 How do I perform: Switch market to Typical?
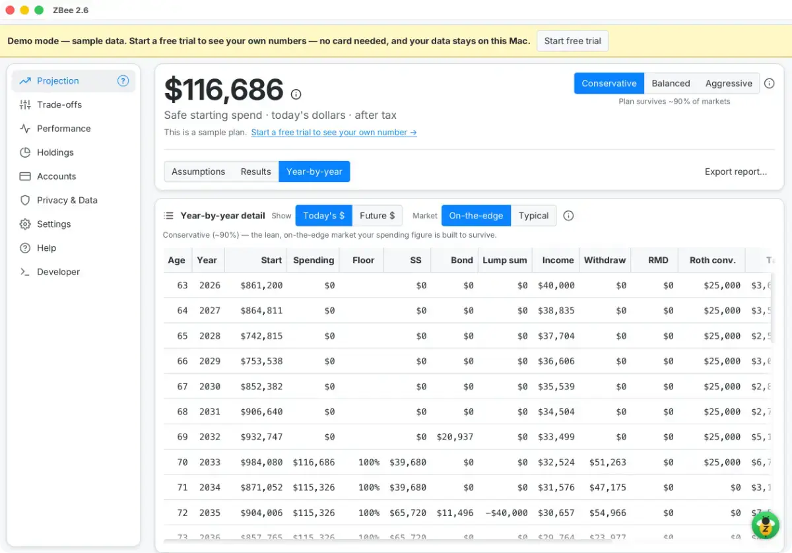533,216
